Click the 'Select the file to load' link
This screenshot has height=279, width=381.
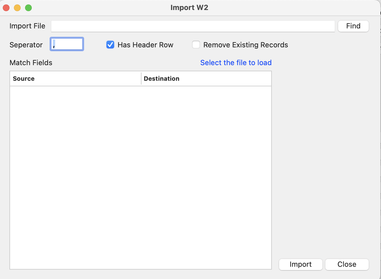[x=236, y=63]
